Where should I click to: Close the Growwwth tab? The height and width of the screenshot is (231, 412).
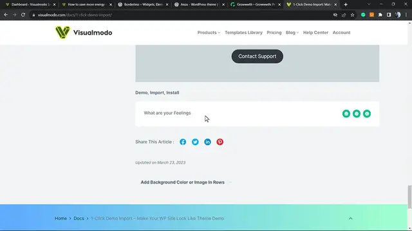(x=279, y=4)
